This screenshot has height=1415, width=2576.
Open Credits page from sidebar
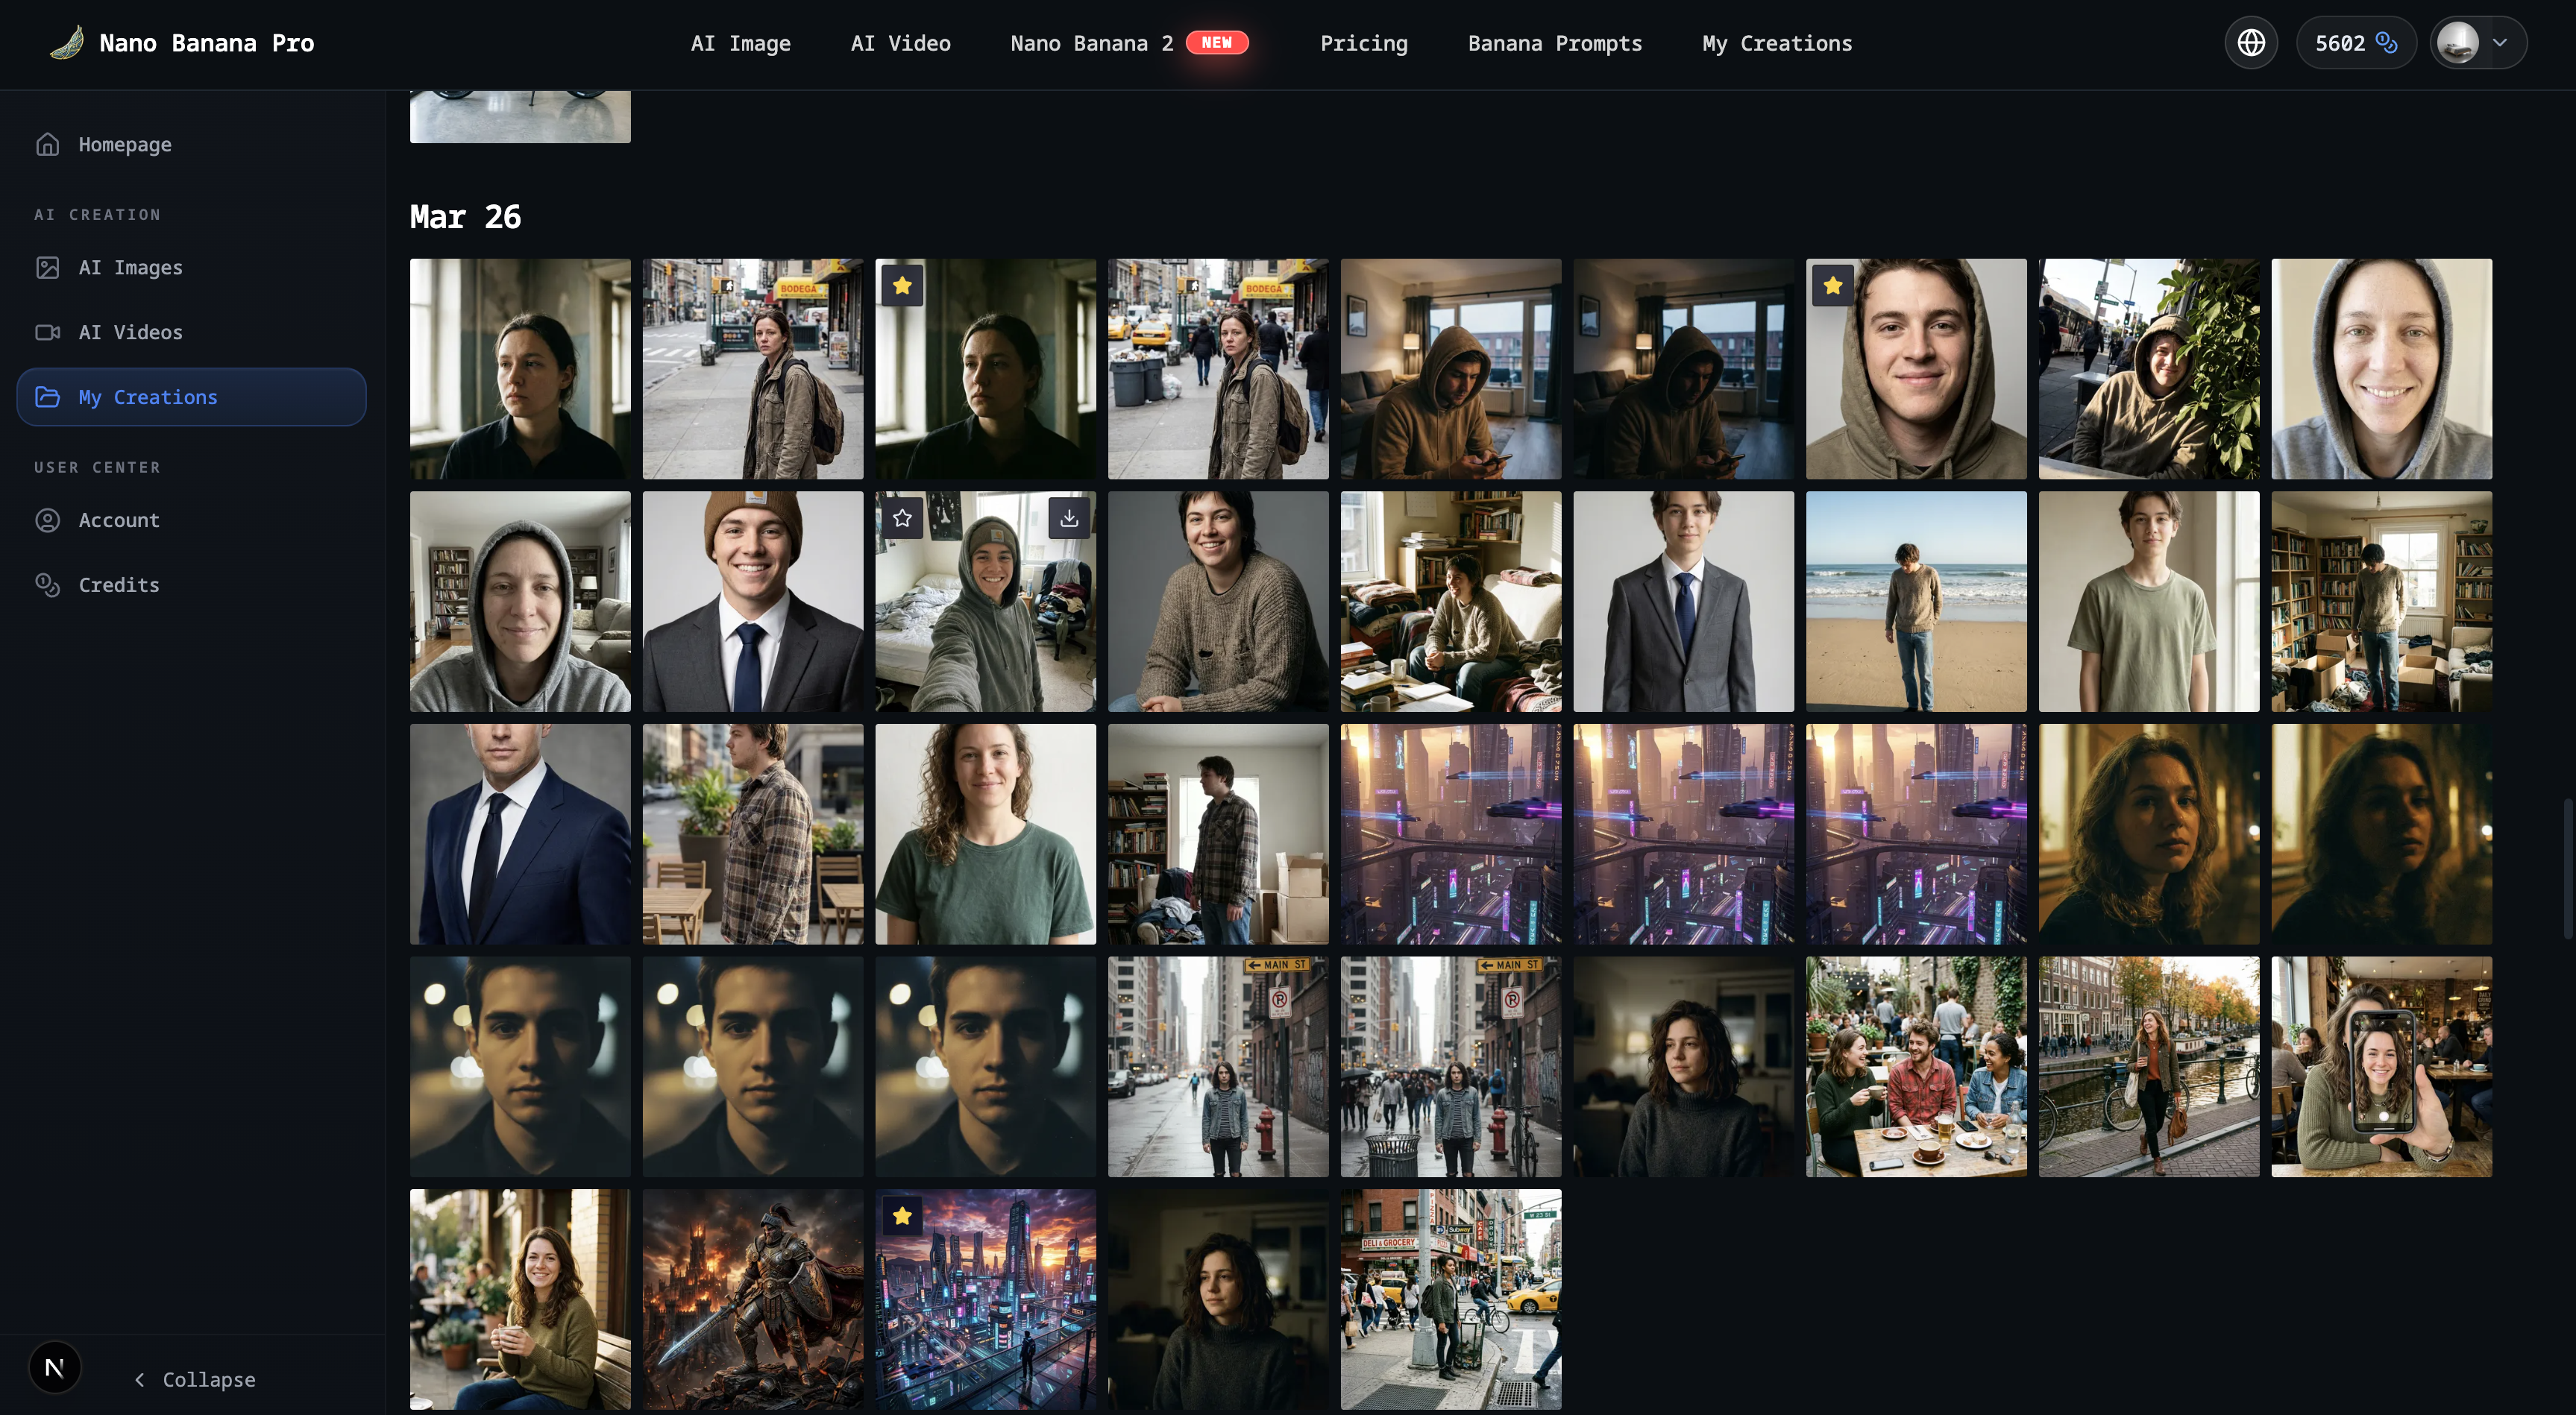tap(118, 584)
